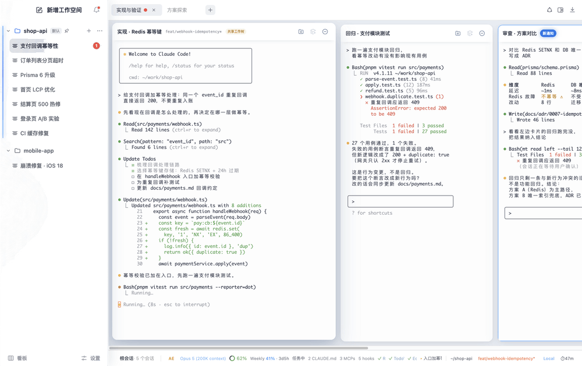The image size is (582, 366).
Task: Click the Local environment indicator
Action: coord(549,358)
